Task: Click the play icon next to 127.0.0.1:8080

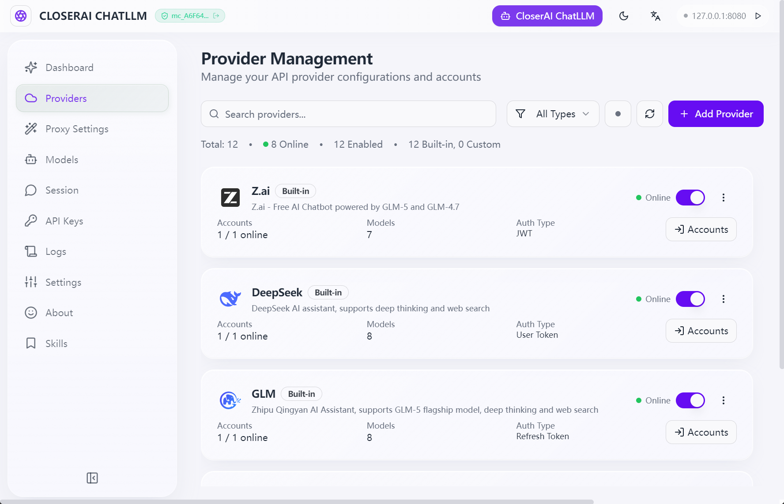Action: tap(758, 16)
